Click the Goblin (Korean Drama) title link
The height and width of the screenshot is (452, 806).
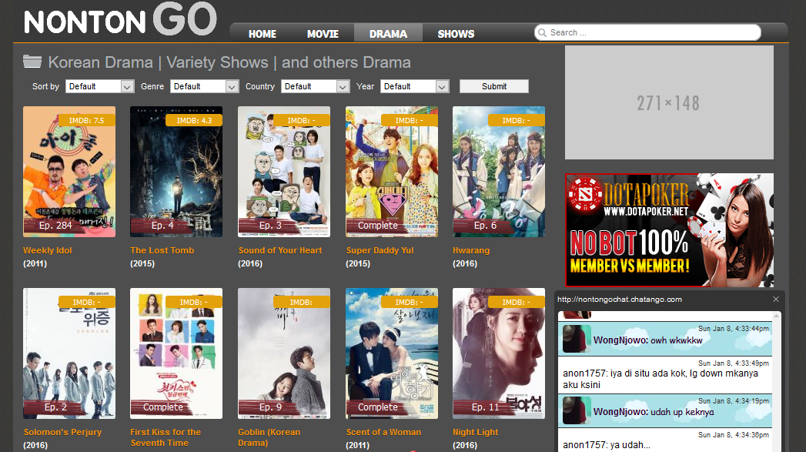(269, 437)
